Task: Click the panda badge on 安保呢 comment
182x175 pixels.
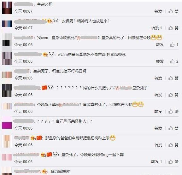Action: point(56,21)
